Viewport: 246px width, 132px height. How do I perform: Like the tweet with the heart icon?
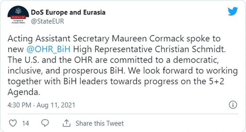[x=13, y=123]
